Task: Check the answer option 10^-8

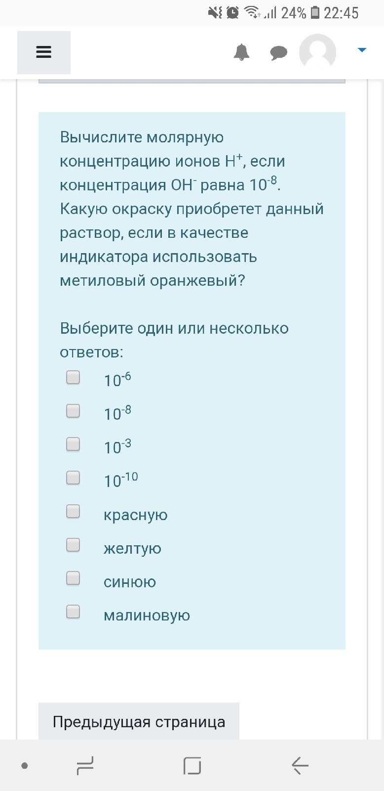Action: coord(73,411)
